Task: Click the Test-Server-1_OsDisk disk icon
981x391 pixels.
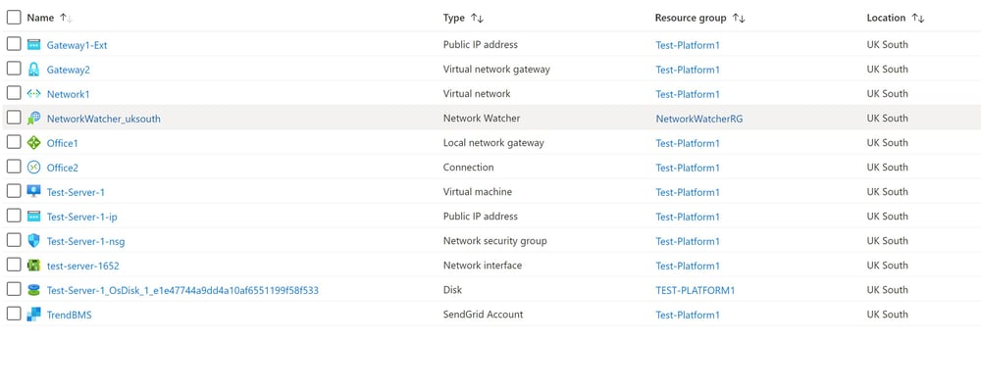Action: click(x=33, y=290)
